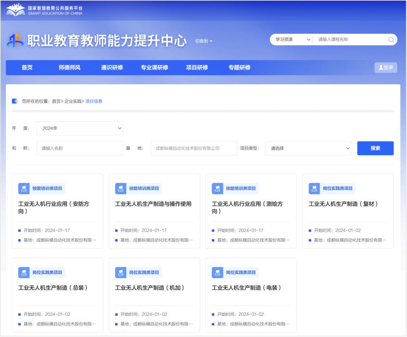Screen dimensions: 407x337
Task: Expand the 项目类型 请选择 dropdown
Action: 308,148
